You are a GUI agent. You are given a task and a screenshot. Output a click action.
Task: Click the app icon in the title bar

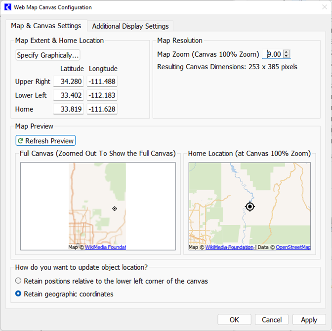point(7,7)
